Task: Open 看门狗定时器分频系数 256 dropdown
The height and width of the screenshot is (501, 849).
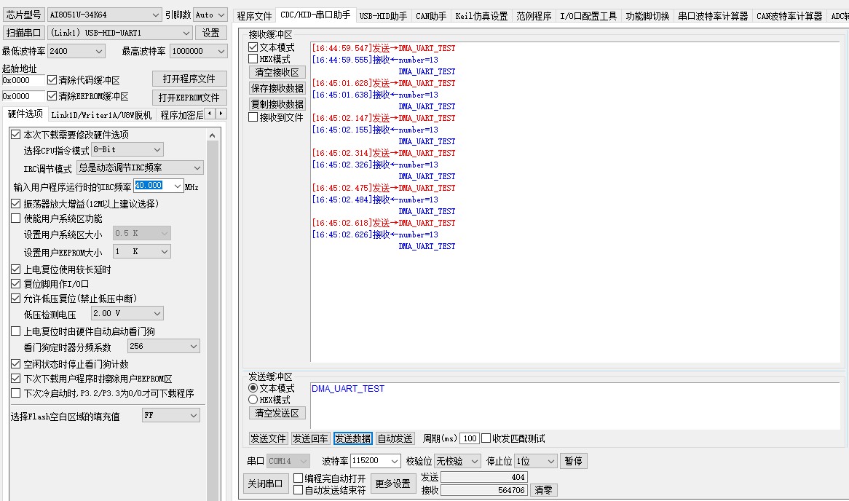Action: (164, 346)
